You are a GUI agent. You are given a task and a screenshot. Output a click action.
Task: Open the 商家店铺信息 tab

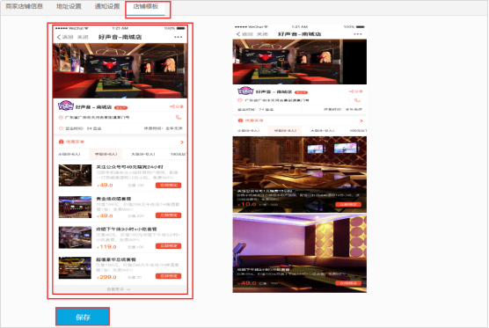click(25, 6)
